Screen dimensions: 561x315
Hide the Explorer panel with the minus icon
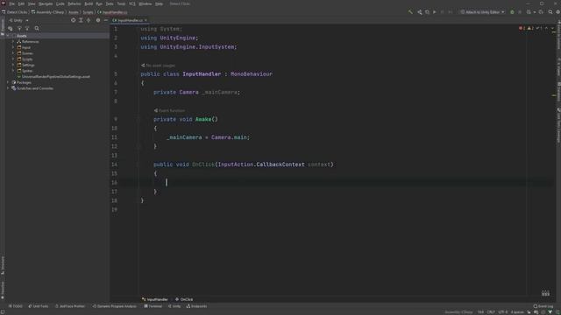[x=105, y=20]
